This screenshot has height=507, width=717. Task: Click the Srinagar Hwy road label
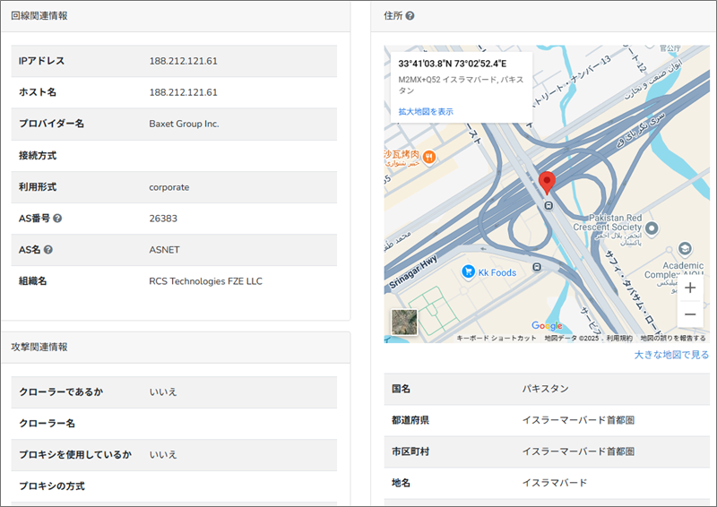click(413, 272)
